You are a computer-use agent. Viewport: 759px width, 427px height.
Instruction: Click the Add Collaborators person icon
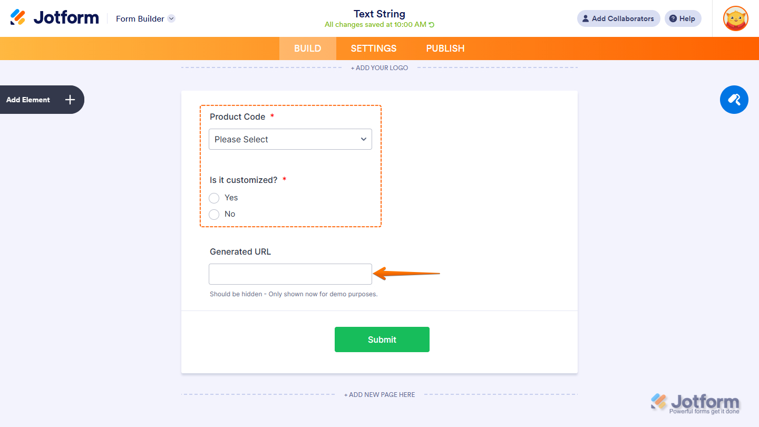(x=585, y=18)
